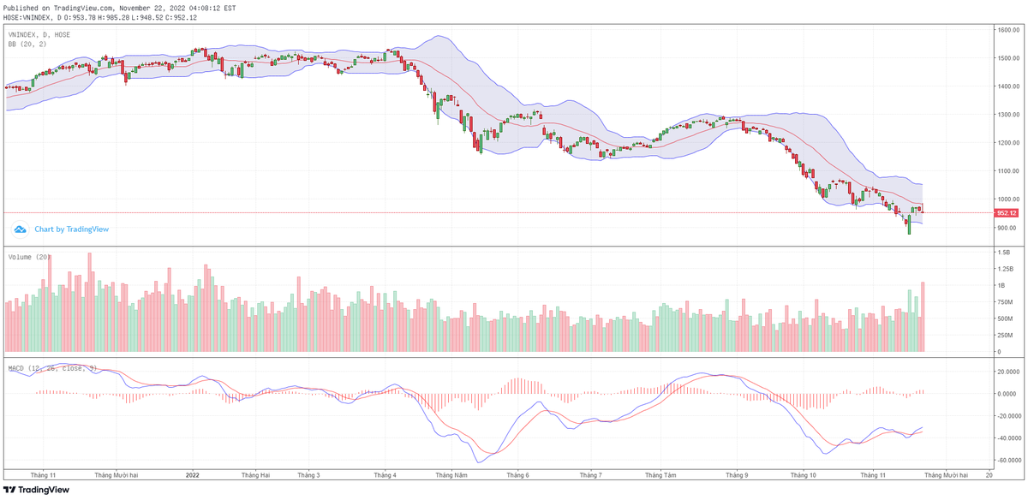Select the "Tháng 4" time axis marker
This screenshot has height=500, width=1028.
[385, 474]
